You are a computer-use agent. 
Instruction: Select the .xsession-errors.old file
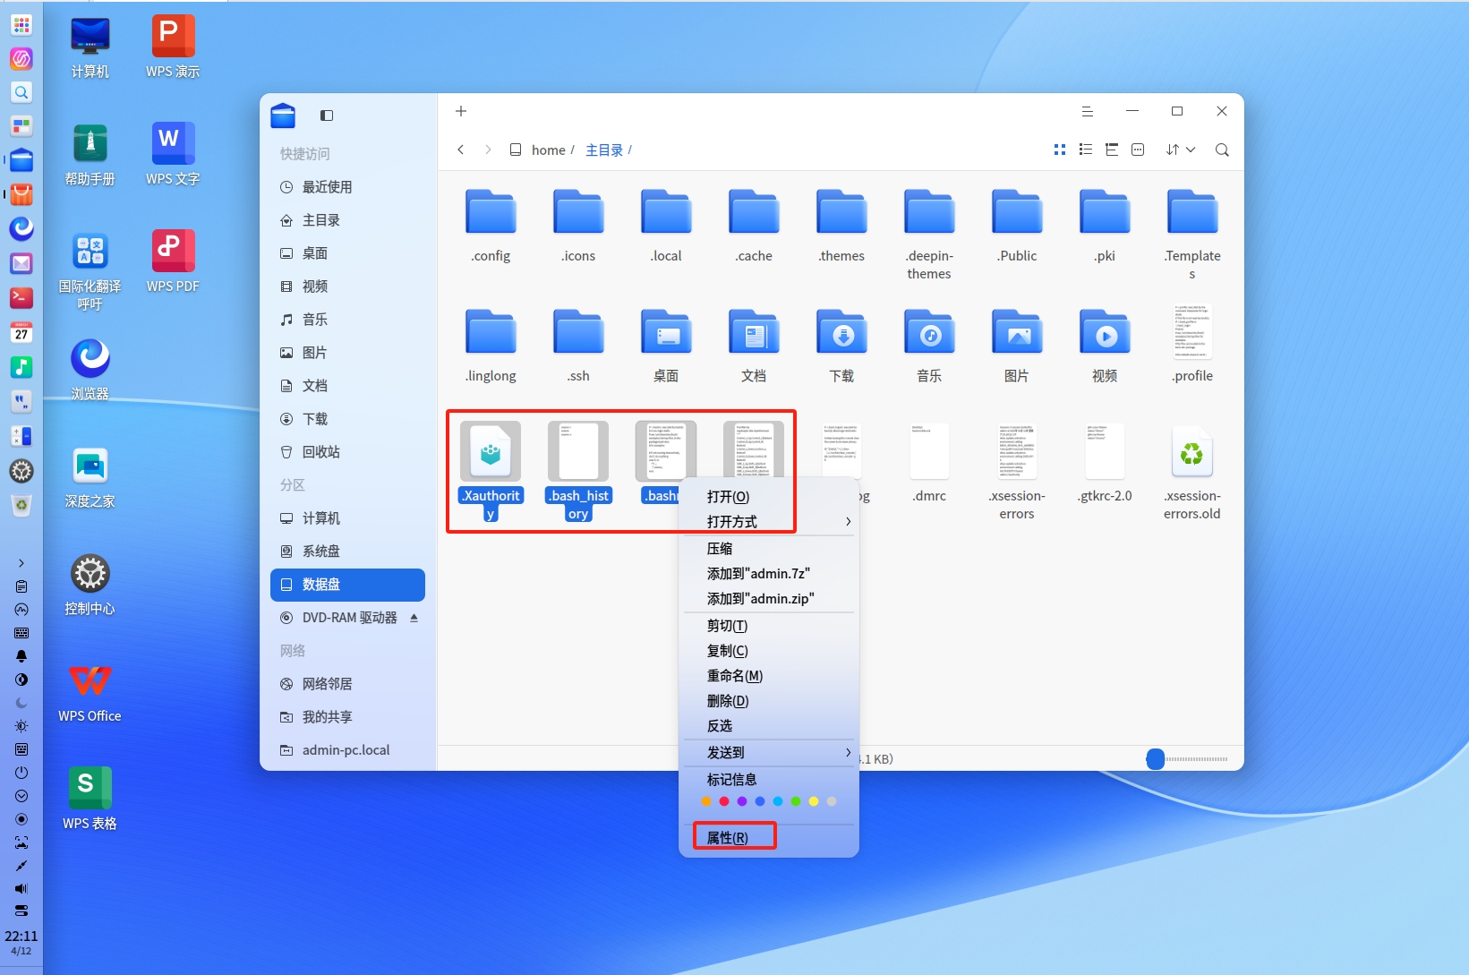pos(1191,471)
